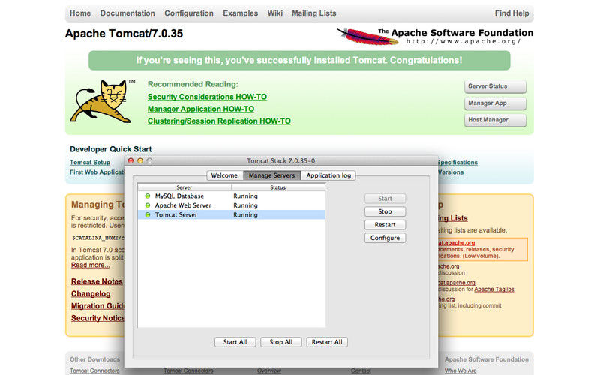
Task: Open the Who We Are footer link
Action: coord(460,370)
